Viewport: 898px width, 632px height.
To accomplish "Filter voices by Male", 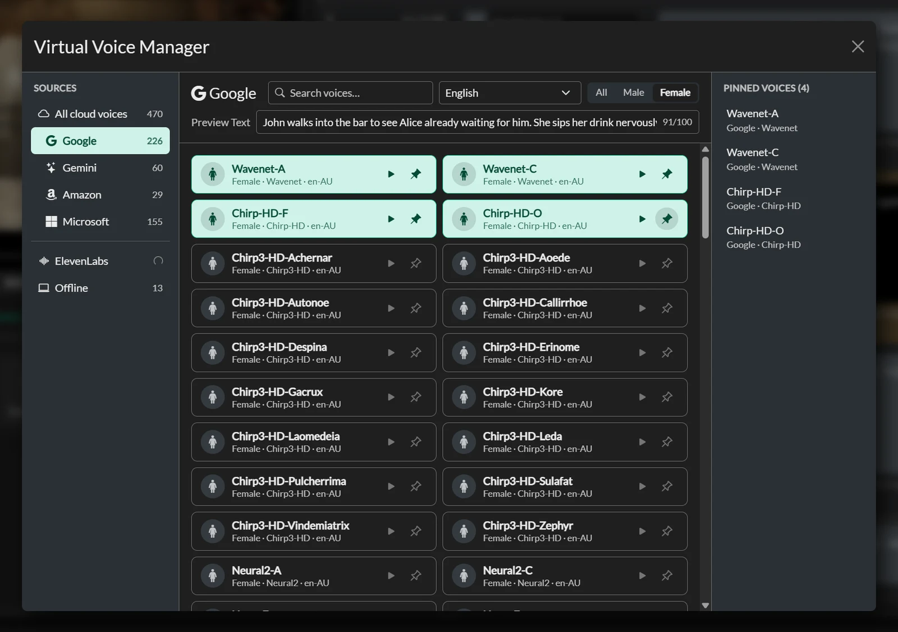I will (633, 93).
